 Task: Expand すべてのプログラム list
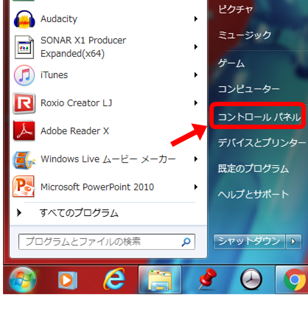coord(79,213)
